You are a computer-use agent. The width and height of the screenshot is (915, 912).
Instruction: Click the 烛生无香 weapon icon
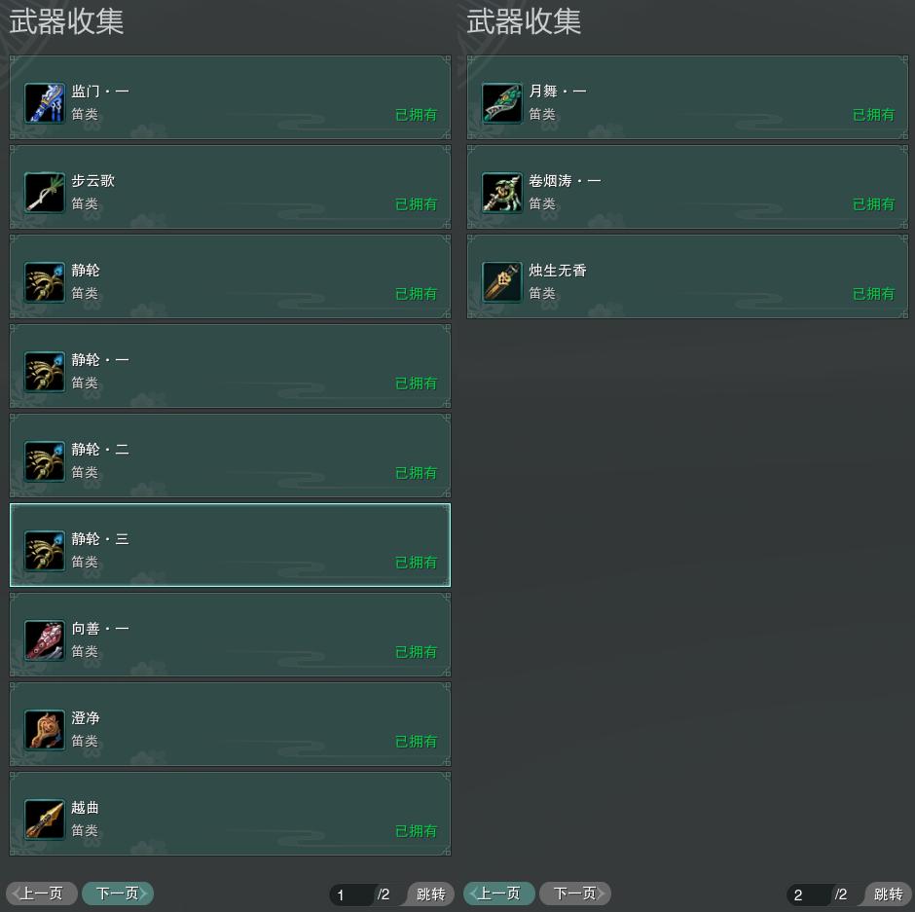[x=502, y=282]
